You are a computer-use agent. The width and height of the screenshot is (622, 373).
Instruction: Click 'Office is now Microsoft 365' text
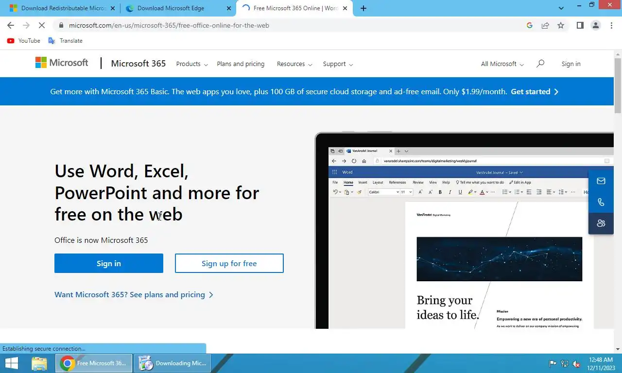coord(101,240)
